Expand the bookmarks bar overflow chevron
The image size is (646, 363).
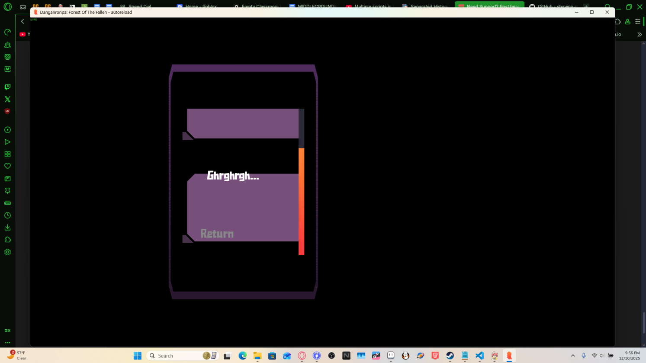pos(640,35)
